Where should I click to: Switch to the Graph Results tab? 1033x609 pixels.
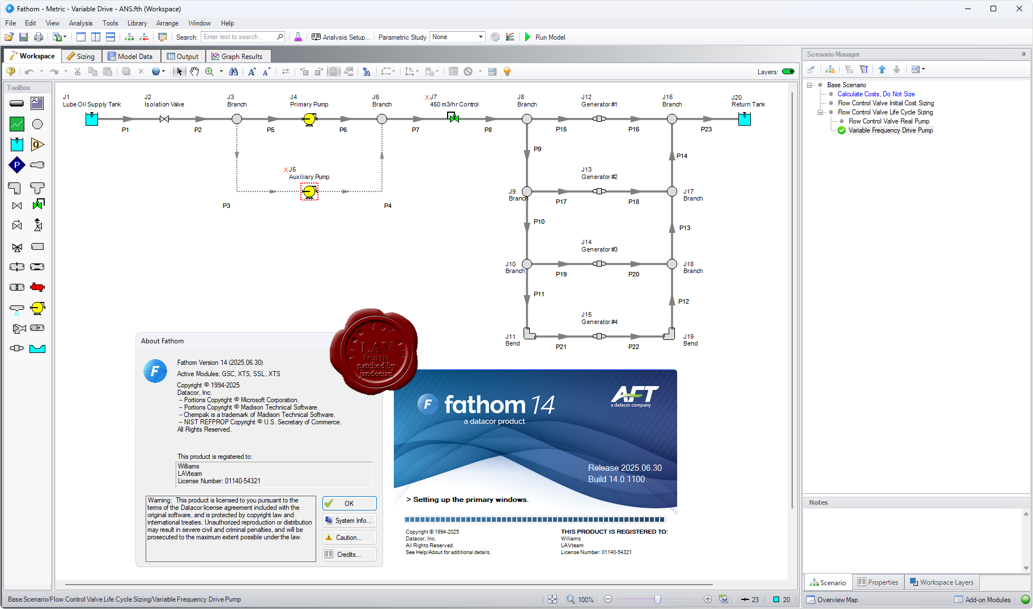point(237,56)
